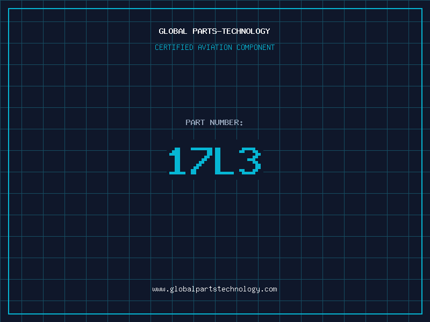Screen dimensions: 430x322
Task: Click the digit 1 in the part number
Action: click(178, 162)
